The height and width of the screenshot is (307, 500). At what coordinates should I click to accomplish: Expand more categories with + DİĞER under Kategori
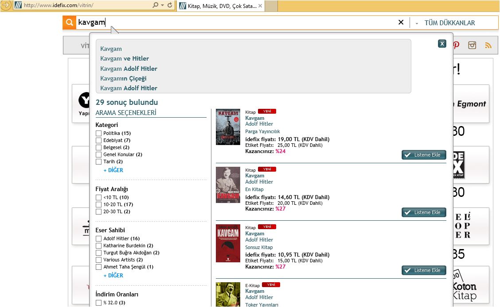(x=113, y=170)
